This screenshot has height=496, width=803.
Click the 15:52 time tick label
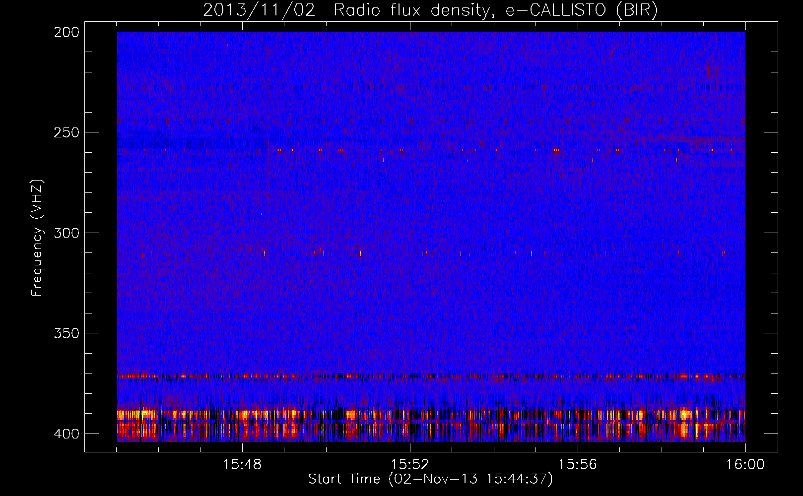click(x=410, y=465)
